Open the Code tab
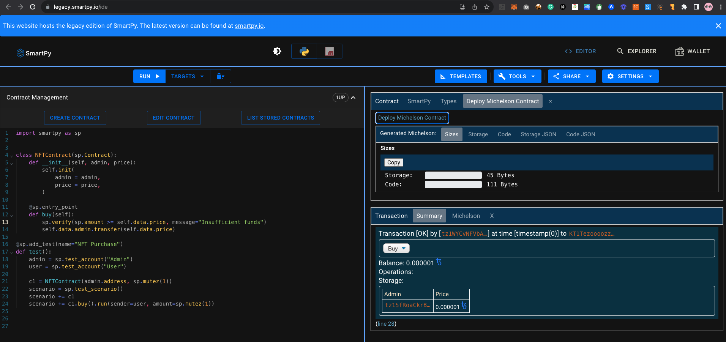Image resolution: width=726 pixels, height=342 pixels. click(504, 134)
